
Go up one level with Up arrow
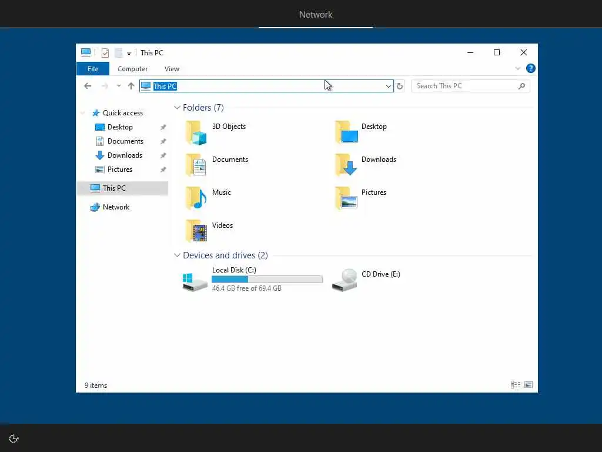(131, 86)
